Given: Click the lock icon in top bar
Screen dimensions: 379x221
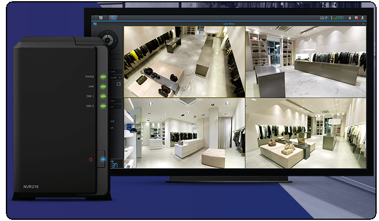Looking at the screenshot, I should (x=350, y=18).
